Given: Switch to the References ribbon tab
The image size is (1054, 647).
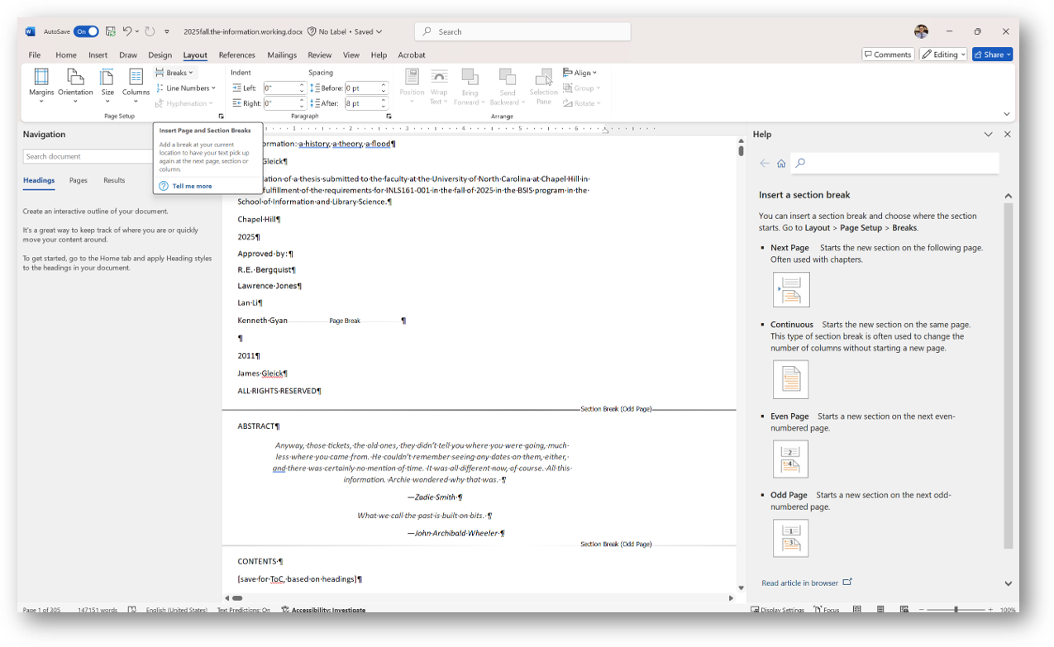Looking at the screenshot, I should pyautogui.click(x=236, y=55).
